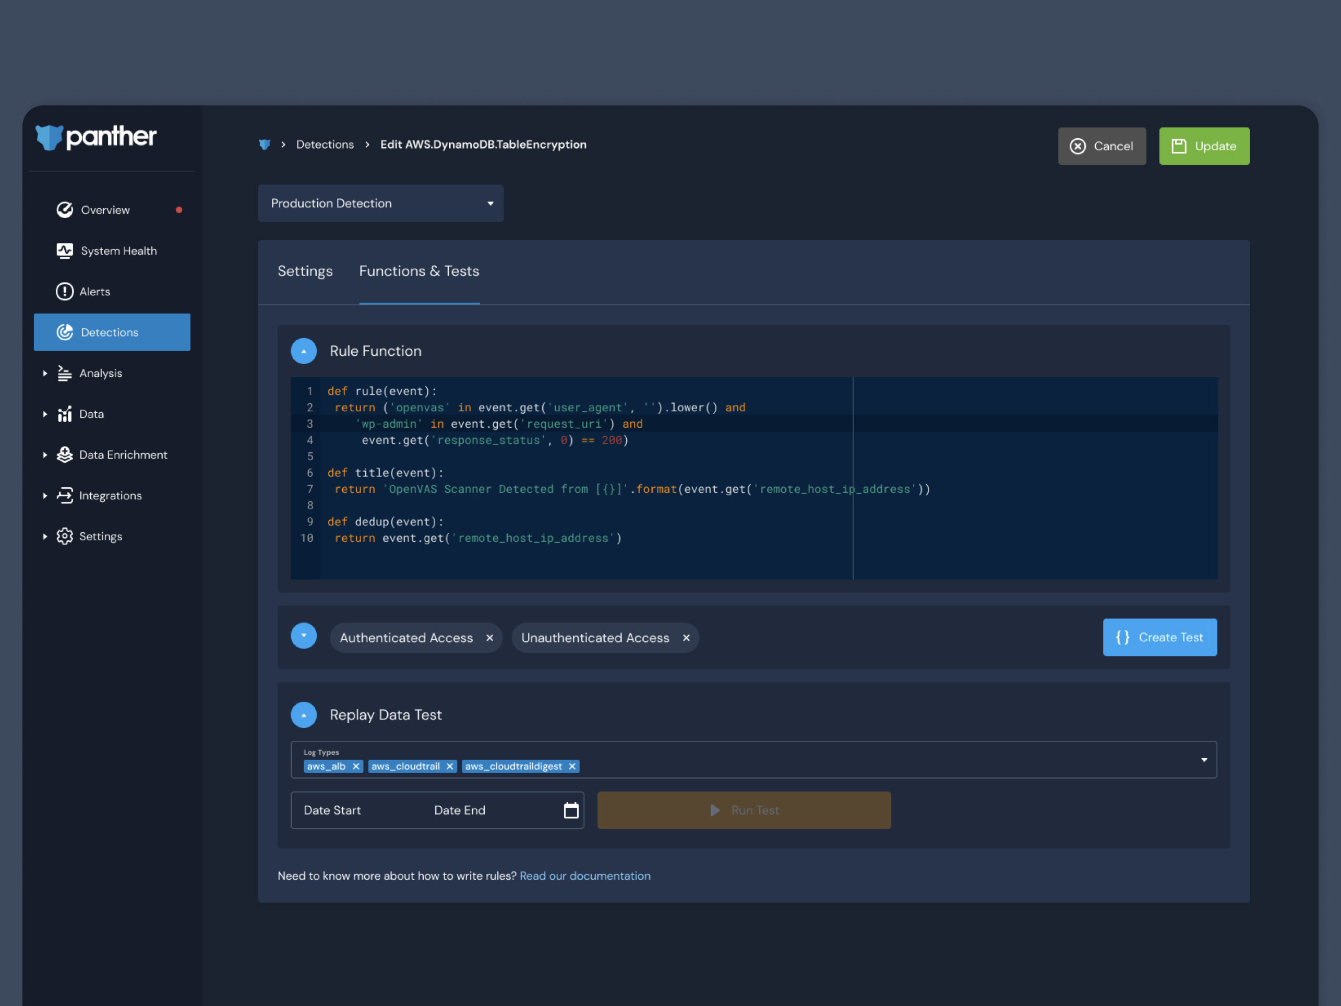The height and width of the screenshot is (1006, 1341).
Task: Expand the Analysis menu arrow
Action: pyautogui.click(x=45, y=374)
